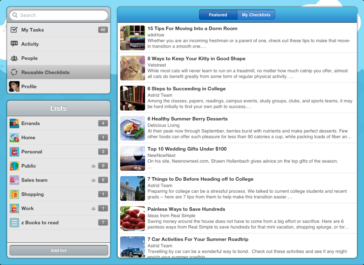Viewport: 364px width, 265px height.
Task: Click the Home list house icon
Action: tap(14, 137)
